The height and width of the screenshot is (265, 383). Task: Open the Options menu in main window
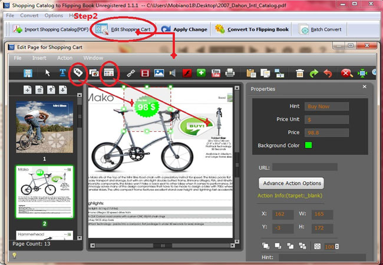coord(54,15)
